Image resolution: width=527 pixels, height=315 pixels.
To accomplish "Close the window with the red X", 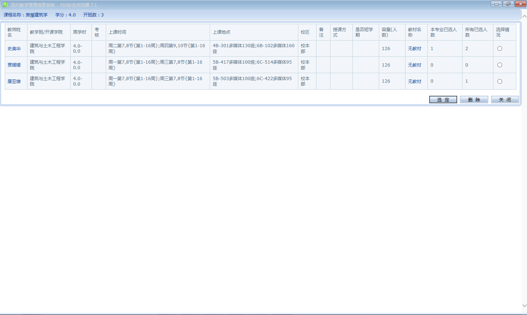I will click(520, 4).
